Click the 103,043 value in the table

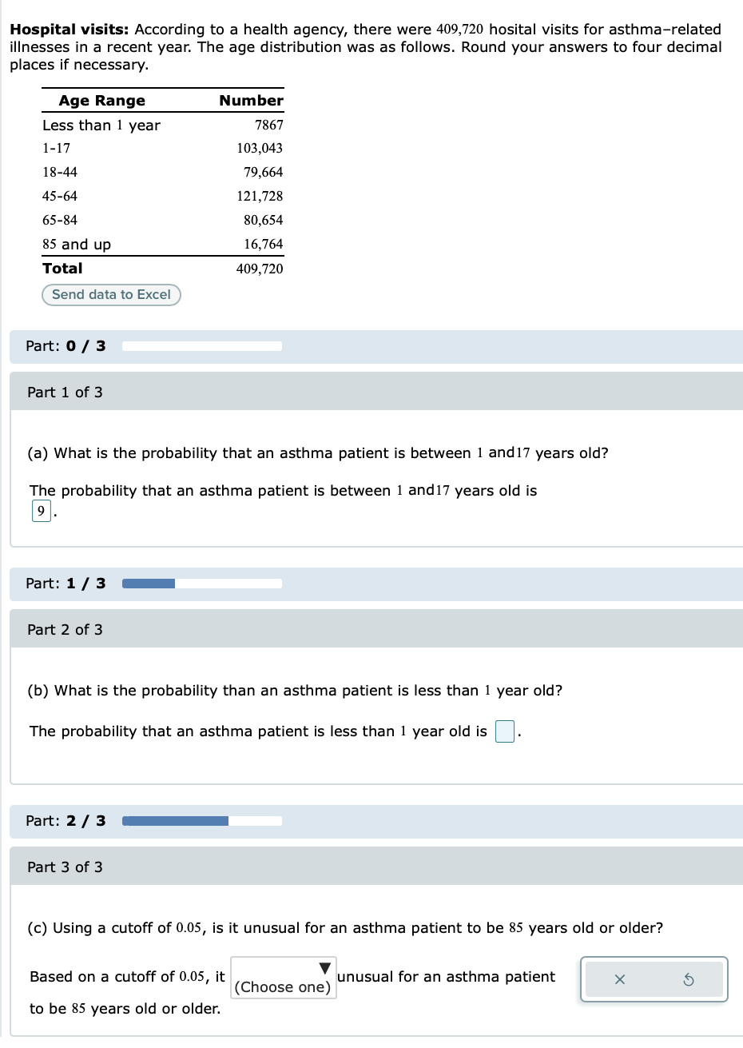[260, 149]
